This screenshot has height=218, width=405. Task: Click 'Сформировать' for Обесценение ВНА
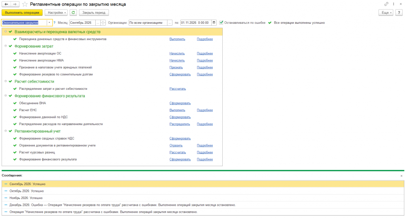click(x=180, y=103)
